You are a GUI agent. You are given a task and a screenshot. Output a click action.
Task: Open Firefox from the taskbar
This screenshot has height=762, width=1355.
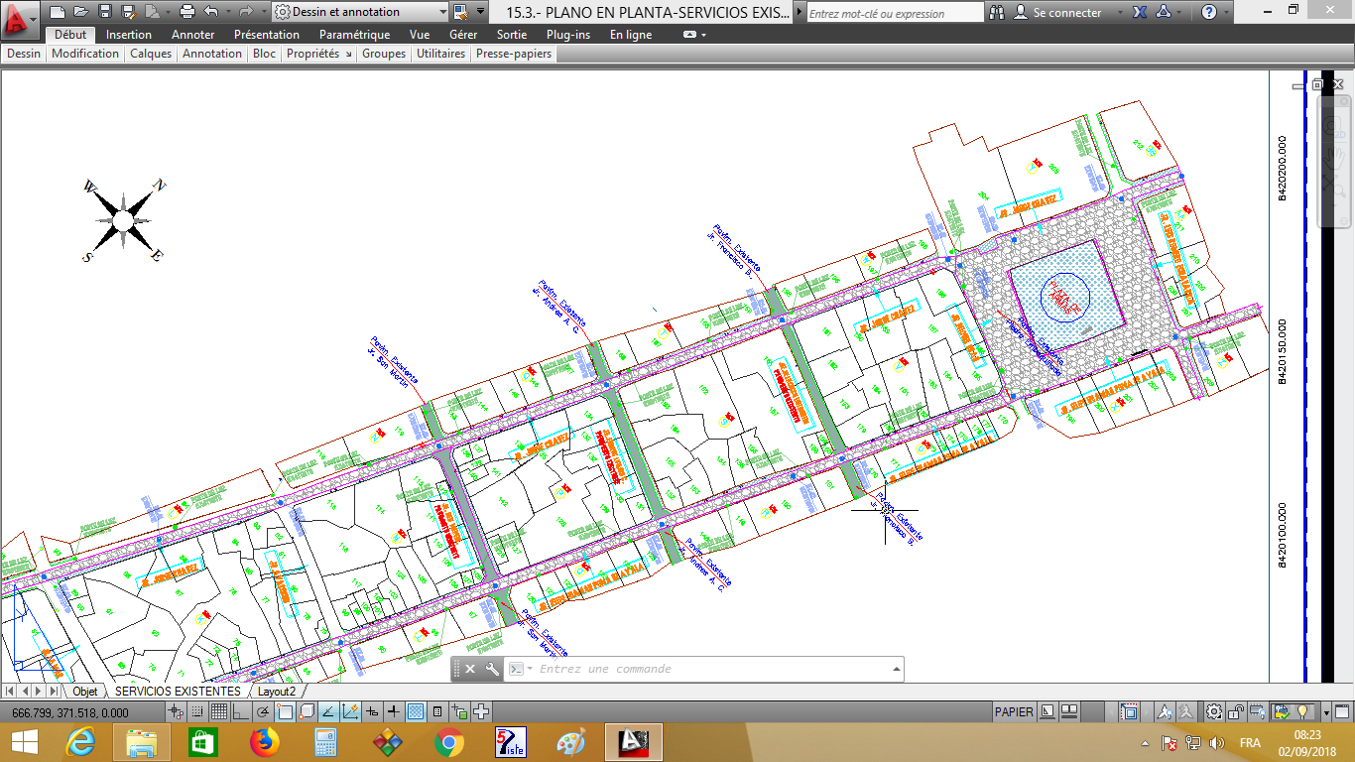[265, 741]
